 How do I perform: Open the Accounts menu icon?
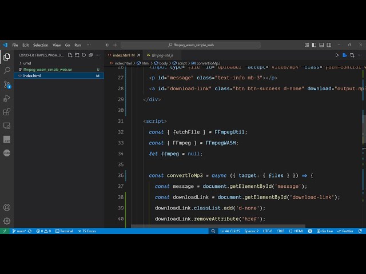tap(7, 207)
